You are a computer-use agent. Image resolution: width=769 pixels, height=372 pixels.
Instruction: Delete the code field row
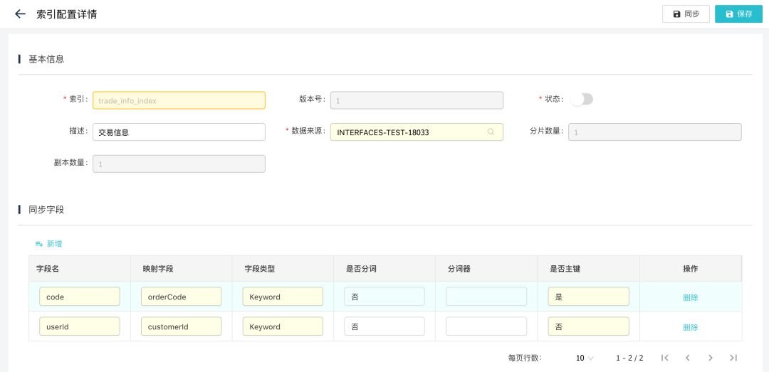click(690, 297)
